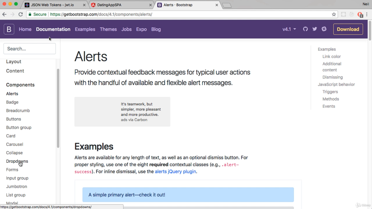Open Expo in the navbar

tap(141, 29)
